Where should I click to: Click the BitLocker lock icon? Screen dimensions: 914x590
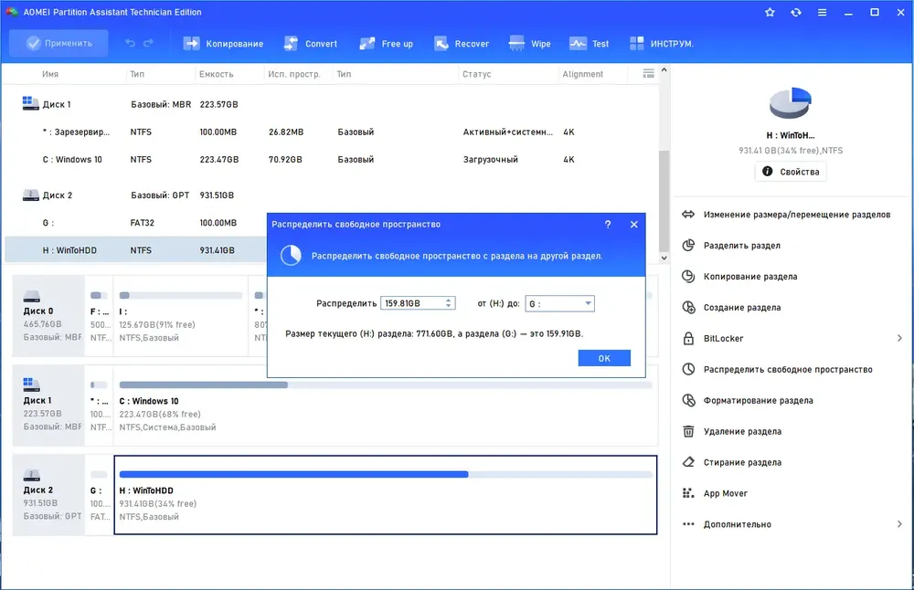688,338
